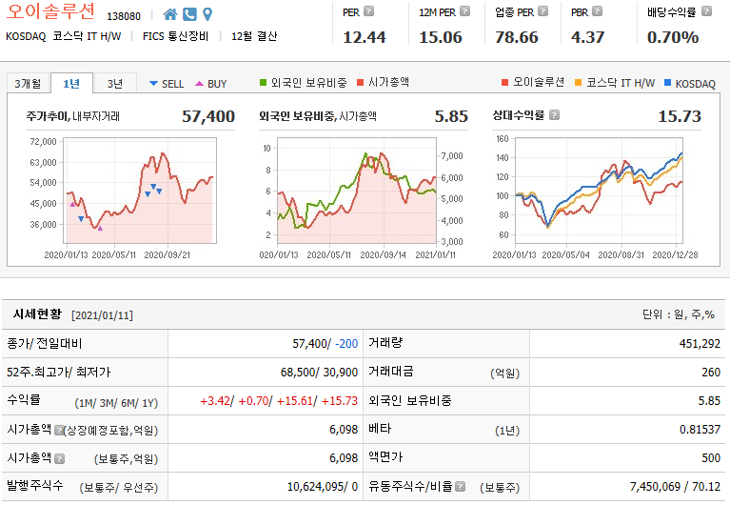730x505 pixels.
Task: Open help icon next to 업종 PER
Action: tap(543, 11)
